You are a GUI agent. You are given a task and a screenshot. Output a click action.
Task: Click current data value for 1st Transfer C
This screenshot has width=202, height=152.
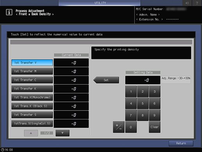point(71,80)
